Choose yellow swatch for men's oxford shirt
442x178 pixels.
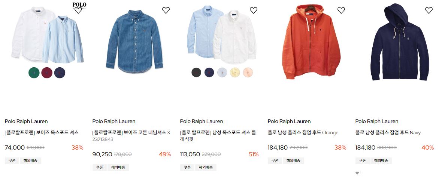235,72
